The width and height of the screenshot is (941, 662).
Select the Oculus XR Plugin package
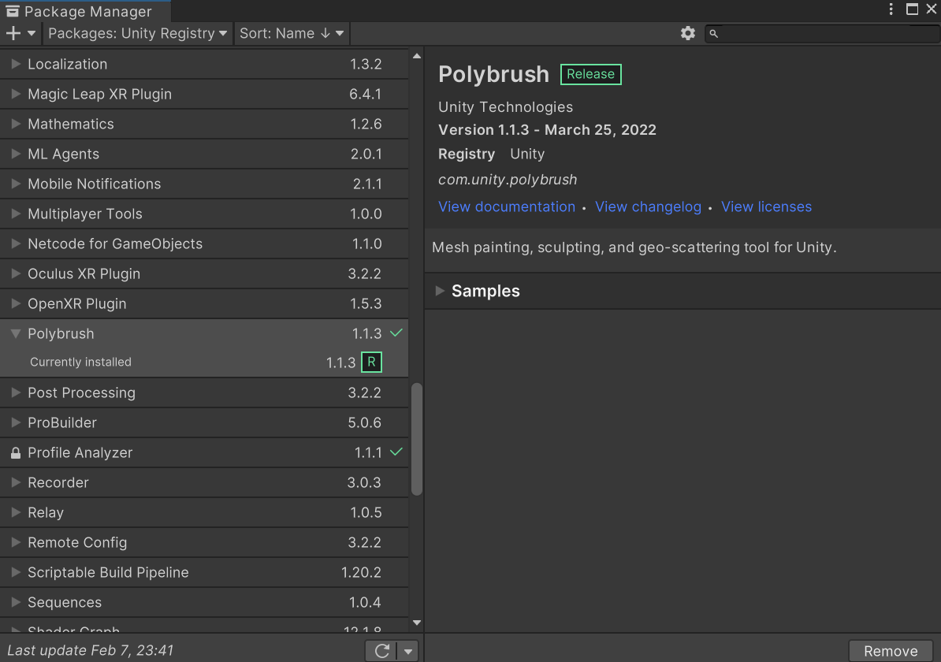point(204,274)
